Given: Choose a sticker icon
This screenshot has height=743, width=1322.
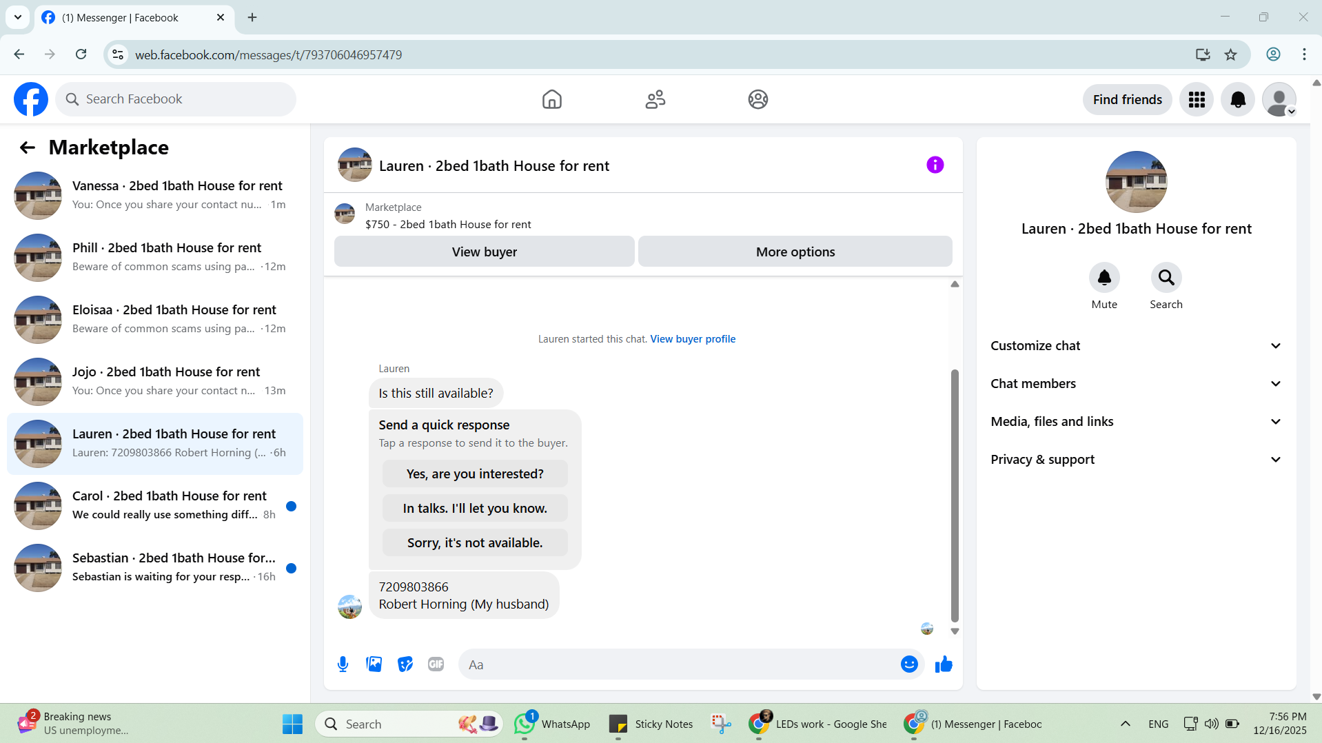Looking at the screenshot, I should (x=405, y=664).
